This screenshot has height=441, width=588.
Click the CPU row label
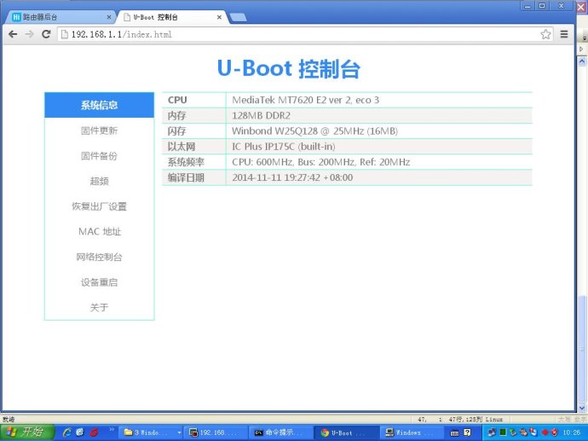pyautogui.click(x=177, y=100)
